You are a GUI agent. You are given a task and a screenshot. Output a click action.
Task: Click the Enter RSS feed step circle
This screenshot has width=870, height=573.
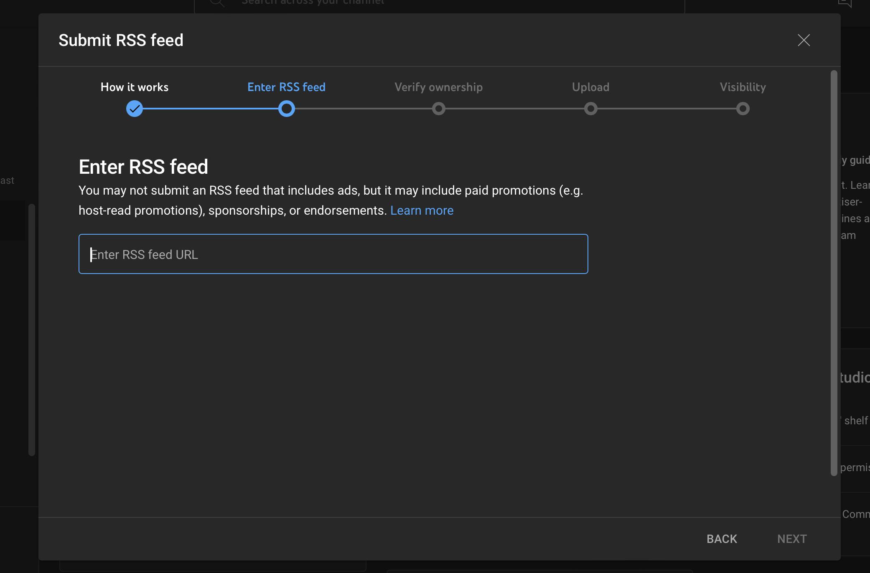pyautogui.click(x=287, y=109)
